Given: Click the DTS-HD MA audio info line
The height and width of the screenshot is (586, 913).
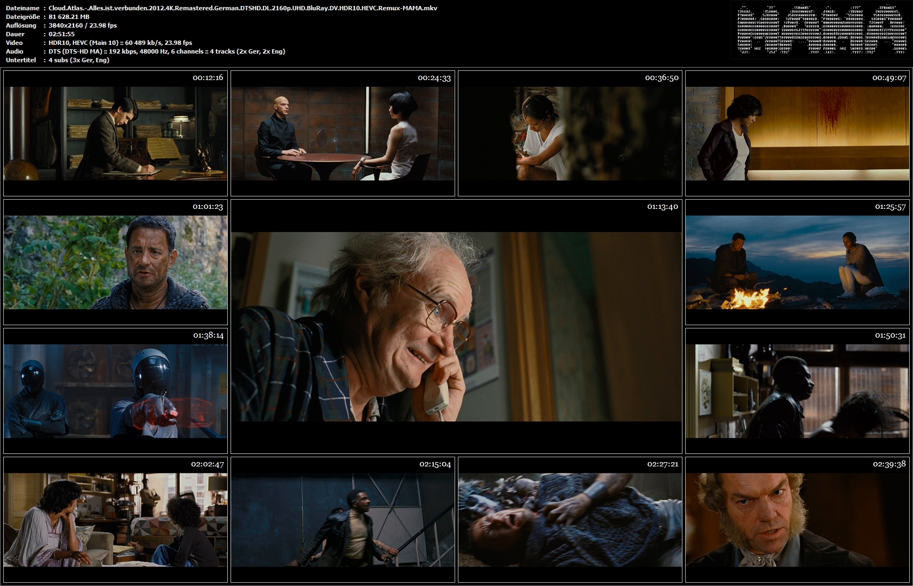Looking at the screenshot, I should [167, 51].
